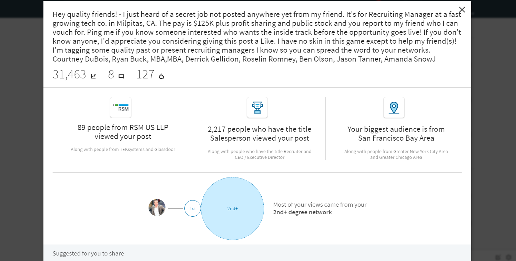This screenshot has height=261, width=516.
Task: Select the large 2nd+ network bubble
Action: pyautogui.click(x=233, y=208)
